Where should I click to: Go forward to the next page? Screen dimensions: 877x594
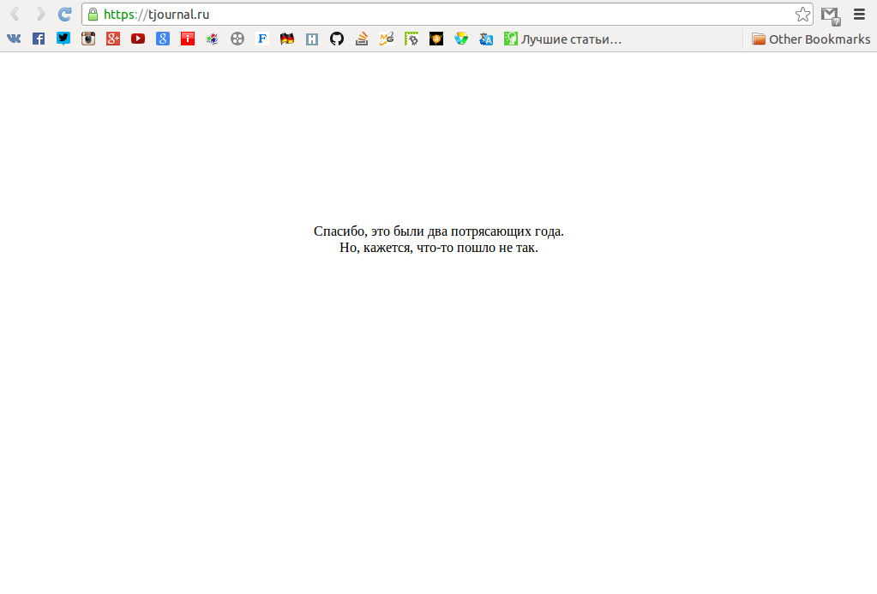[40, 14]
